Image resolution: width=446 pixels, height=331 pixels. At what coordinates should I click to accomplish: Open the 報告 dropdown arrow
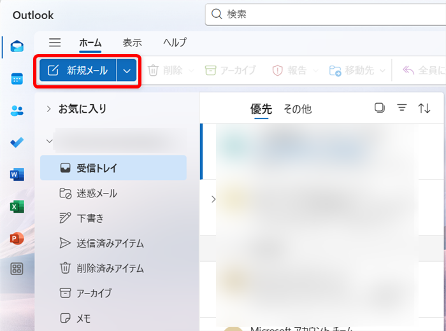pyautogui.click(x=315, y=71)
